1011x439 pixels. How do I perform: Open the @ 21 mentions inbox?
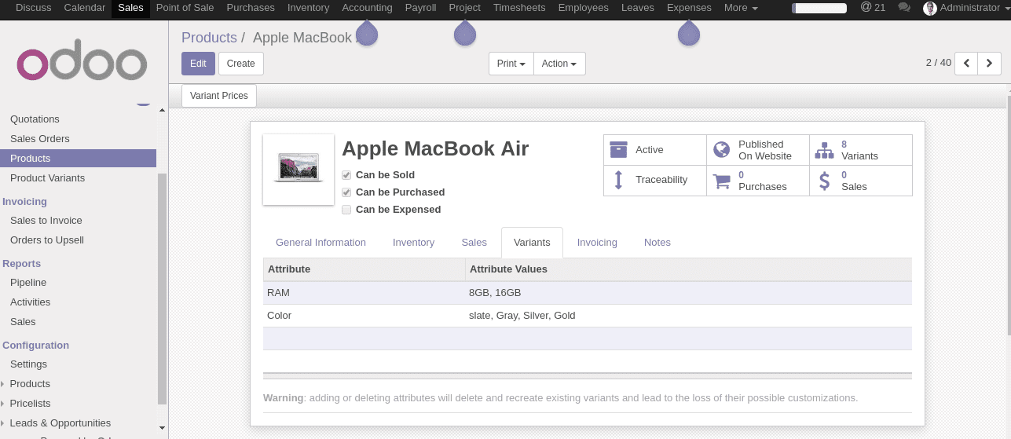point(873,8)
